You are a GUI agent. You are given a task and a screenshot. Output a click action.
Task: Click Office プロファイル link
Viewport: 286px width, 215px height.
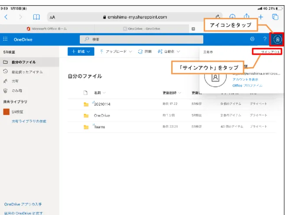[x=247, y=85]
